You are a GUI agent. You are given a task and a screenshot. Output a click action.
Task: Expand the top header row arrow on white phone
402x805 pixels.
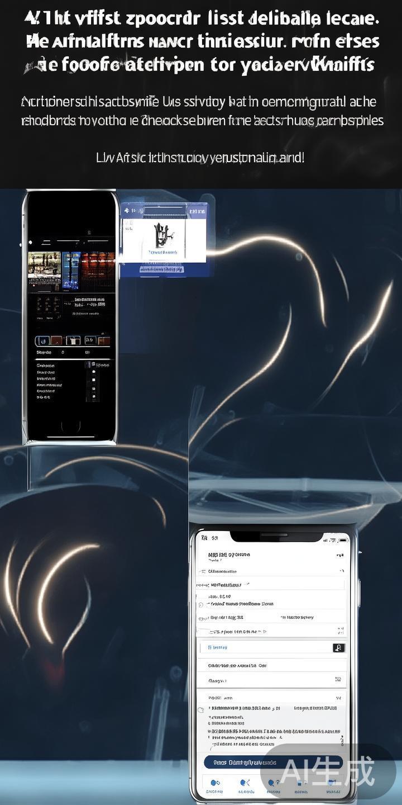(x=339, y=555)
